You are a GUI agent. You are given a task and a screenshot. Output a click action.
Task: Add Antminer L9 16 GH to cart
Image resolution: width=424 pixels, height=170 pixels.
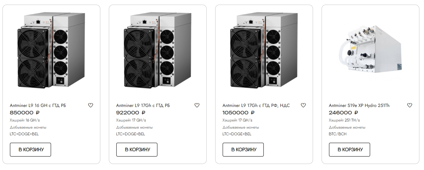(x=30, y=149)
